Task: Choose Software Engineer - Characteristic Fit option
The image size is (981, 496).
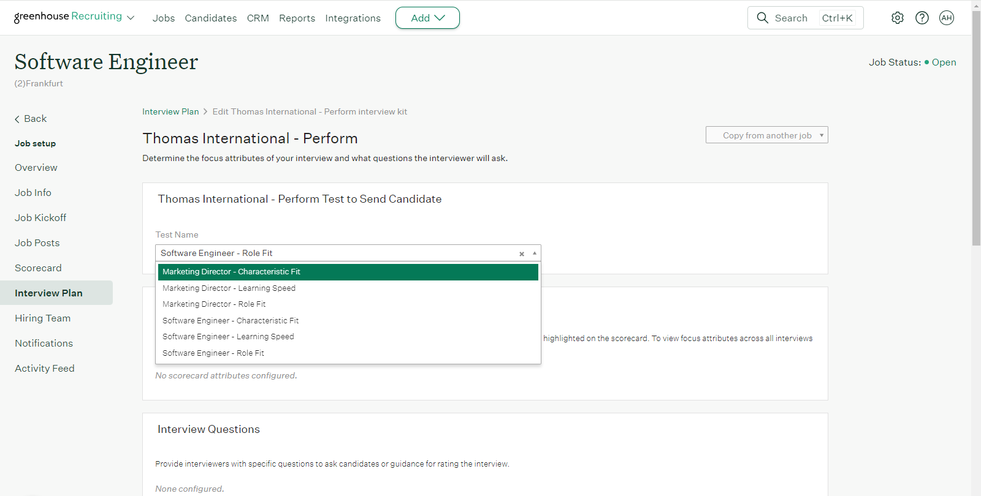Action: coord(348,320)
